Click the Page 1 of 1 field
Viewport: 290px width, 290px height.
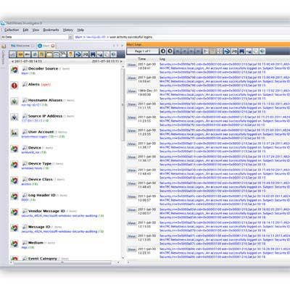click(143, 51)
